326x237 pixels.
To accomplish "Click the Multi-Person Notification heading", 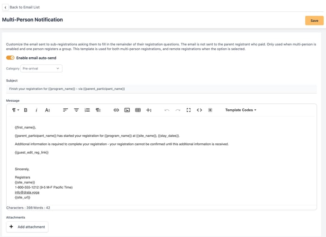I will 32,20.
